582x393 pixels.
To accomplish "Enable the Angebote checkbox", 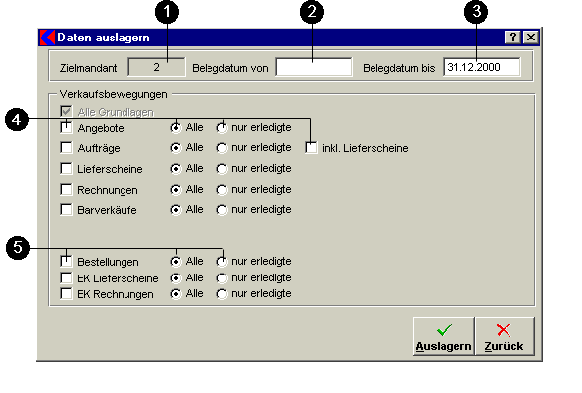I will click(x=66, y=128).
